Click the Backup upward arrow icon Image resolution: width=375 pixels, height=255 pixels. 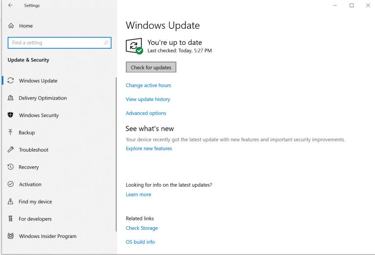11,132
